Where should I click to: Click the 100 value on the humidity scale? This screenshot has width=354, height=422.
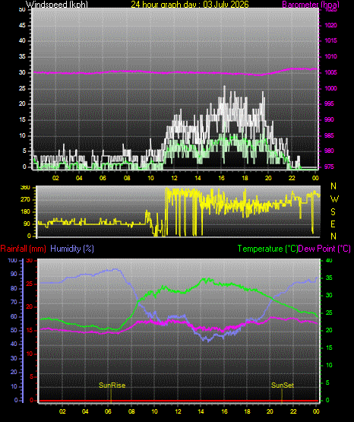coord(13,260)
